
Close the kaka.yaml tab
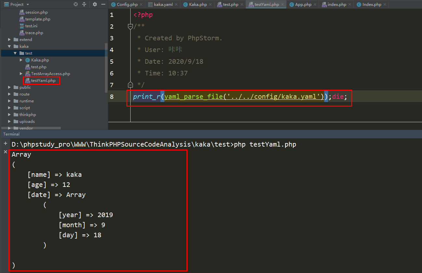(x=176, y=5)
